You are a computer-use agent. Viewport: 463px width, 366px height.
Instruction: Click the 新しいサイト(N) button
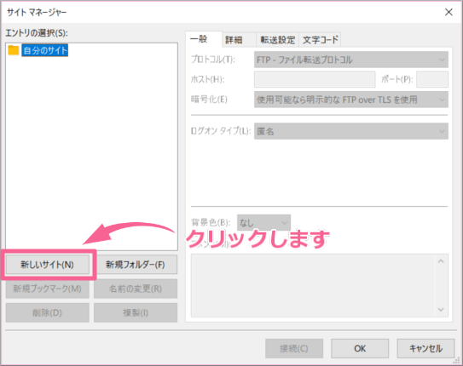47,265
